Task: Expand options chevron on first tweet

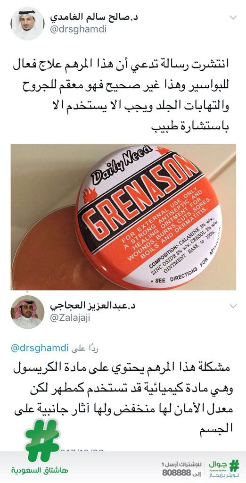Action: (x=233, y=17)
